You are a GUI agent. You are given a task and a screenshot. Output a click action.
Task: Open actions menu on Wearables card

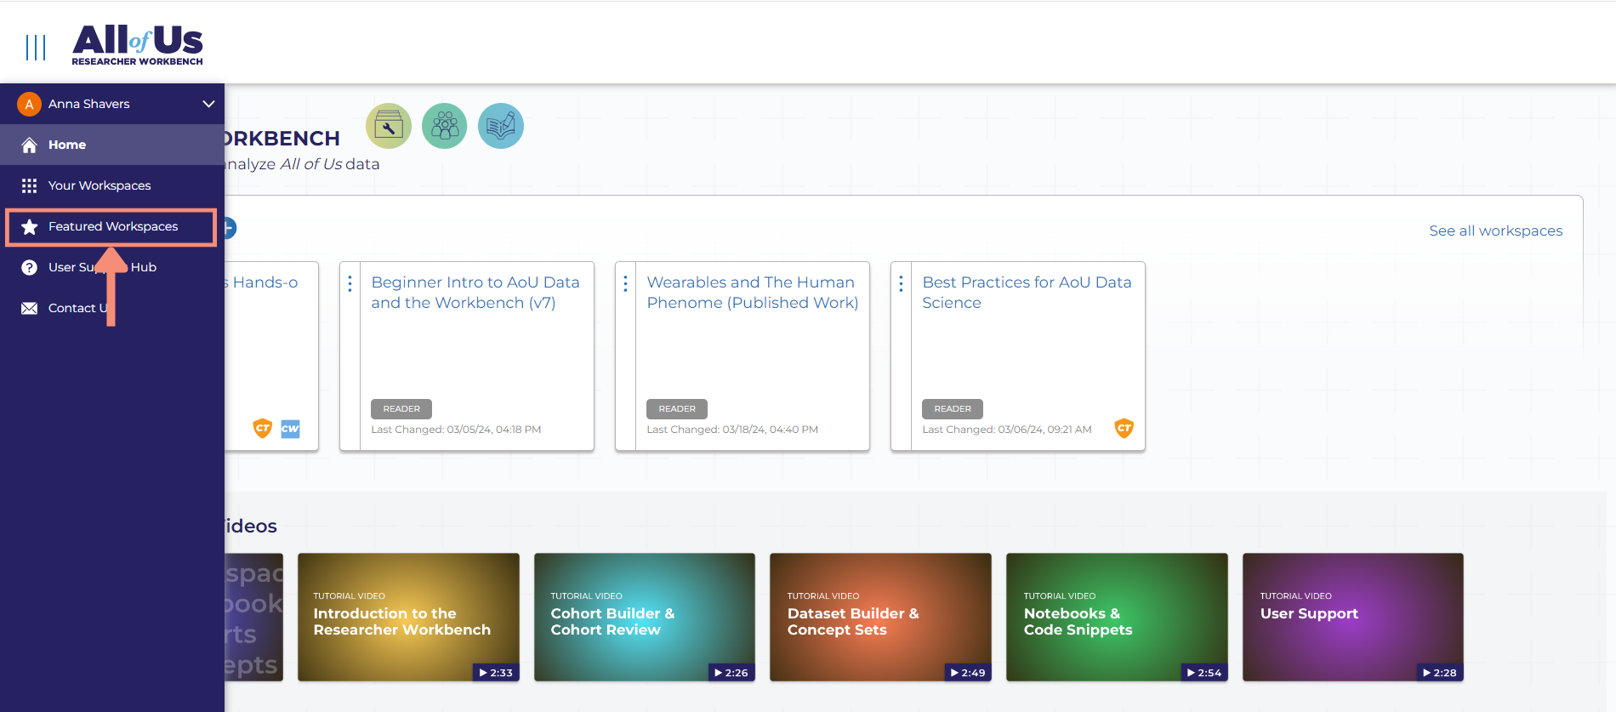coord(625,283)
